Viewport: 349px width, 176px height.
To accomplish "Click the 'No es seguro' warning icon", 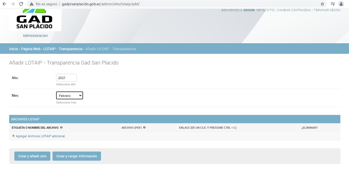I will click(x=32, y=4).
